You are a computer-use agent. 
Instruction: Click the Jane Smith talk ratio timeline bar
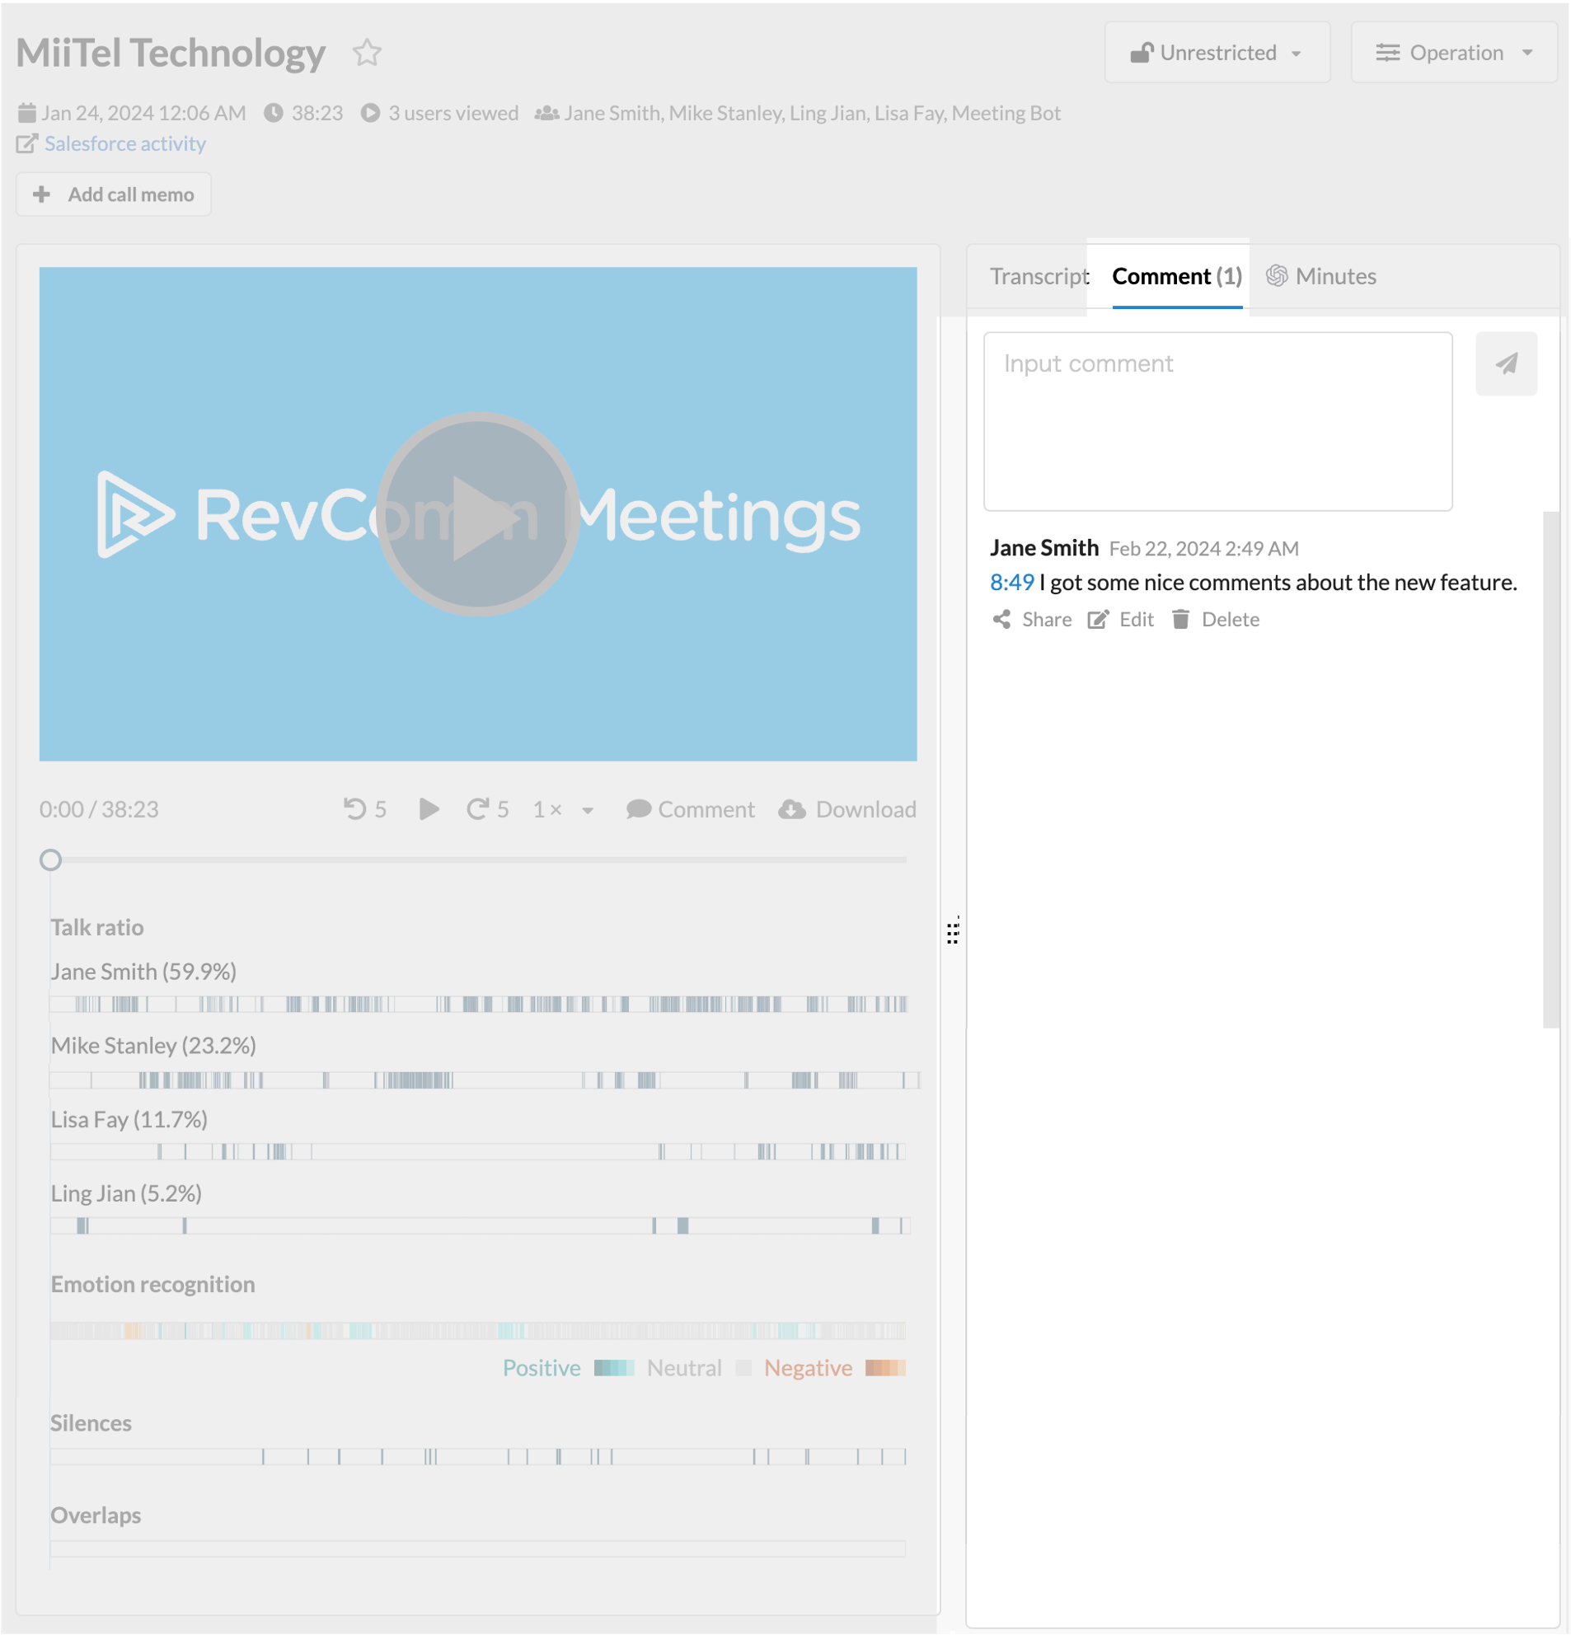point(478,1004)
